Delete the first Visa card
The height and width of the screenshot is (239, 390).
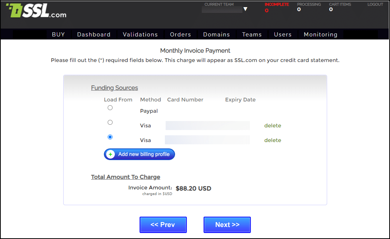[273, 126]
